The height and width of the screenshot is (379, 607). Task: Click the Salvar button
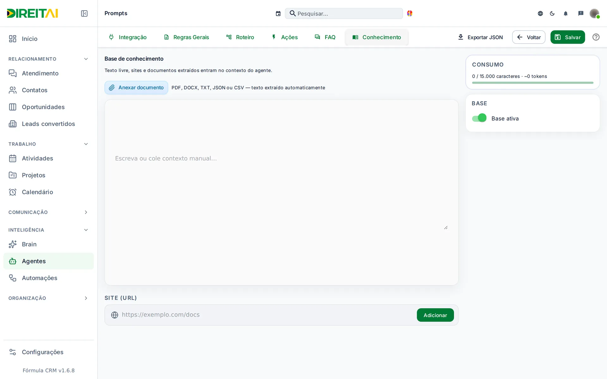click(x=567, y=37)
